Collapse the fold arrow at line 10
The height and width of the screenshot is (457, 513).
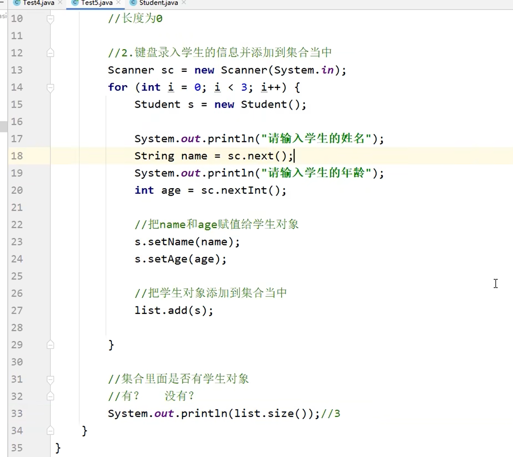(50, 18)
